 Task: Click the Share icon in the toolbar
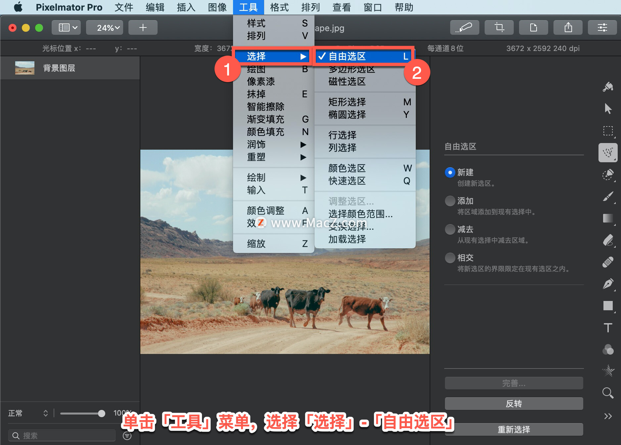[568, 27]
